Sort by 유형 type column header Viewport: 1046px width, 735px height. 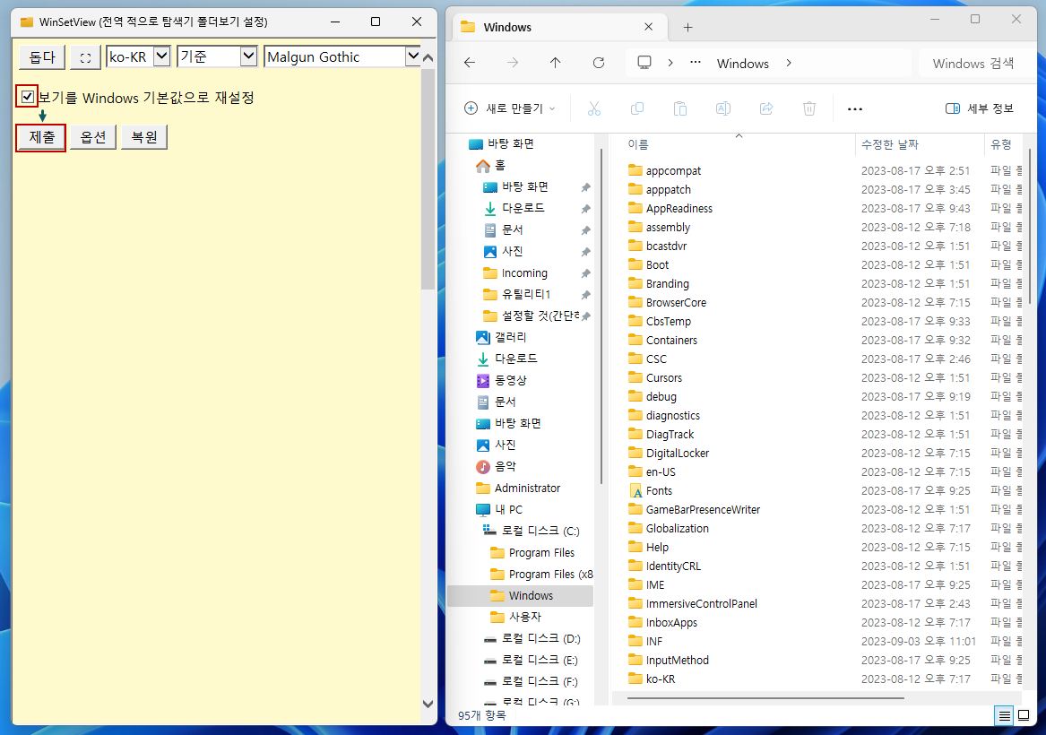[1003, 144]
